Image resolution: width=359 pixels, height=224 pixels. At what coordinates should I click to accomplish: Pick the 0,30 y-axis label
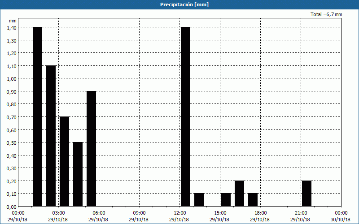pyautogui.click(x=12, y=168)
